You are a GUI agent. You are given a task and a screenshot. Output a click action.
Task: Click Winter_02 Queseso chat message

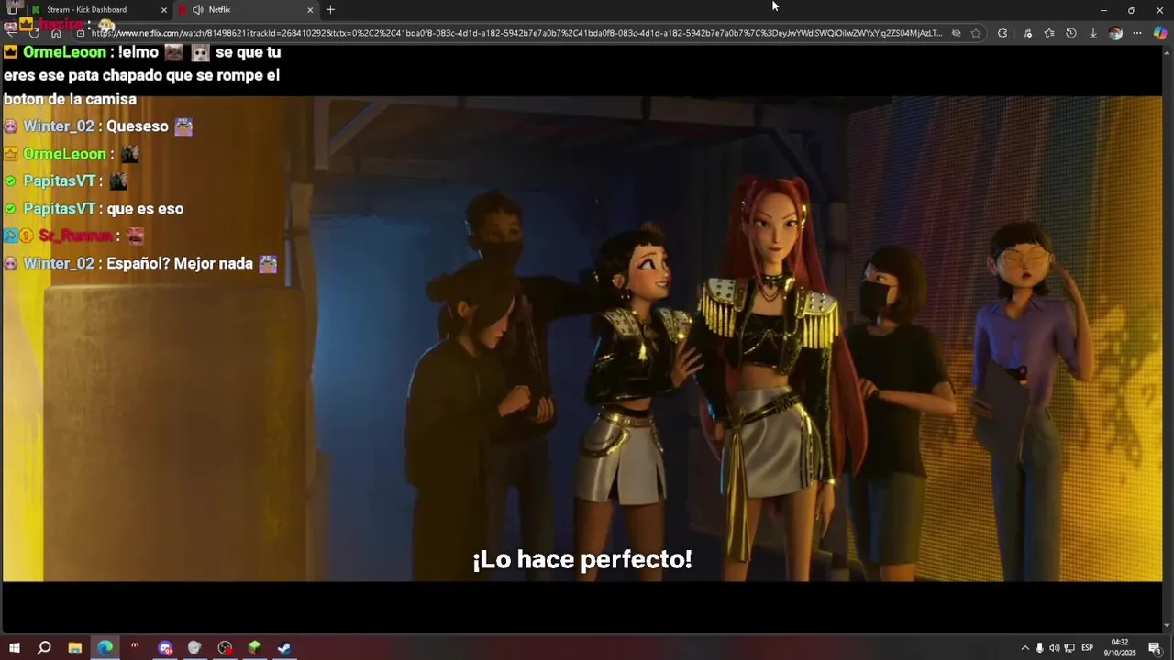point(98,126)
